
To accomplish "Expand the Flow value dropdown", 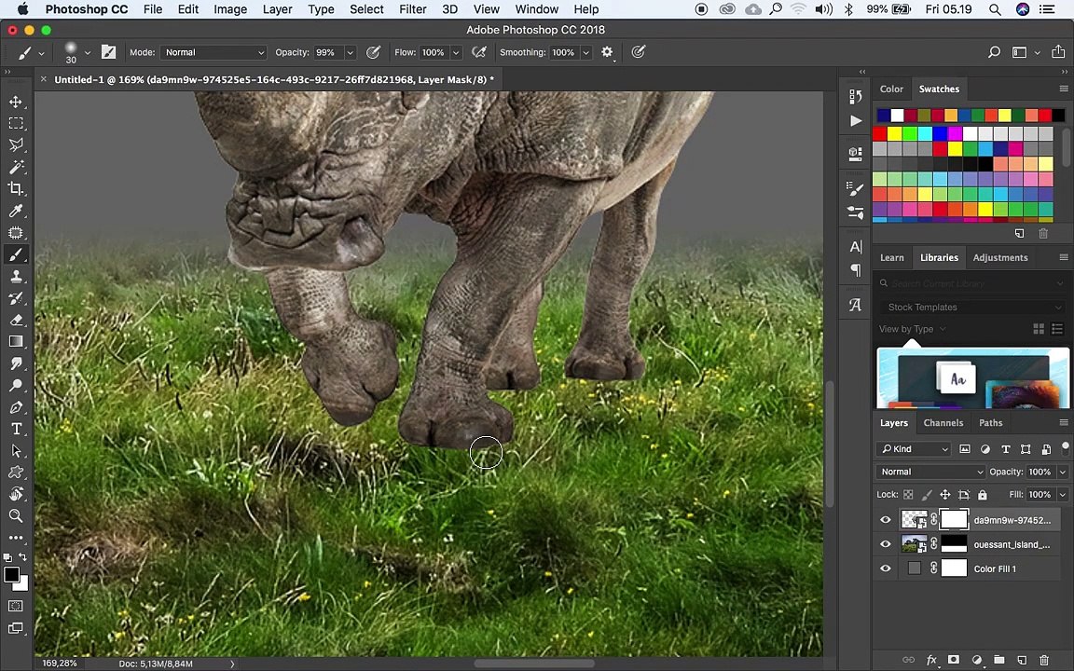I will pyautogui.click(x=456, y=52).
